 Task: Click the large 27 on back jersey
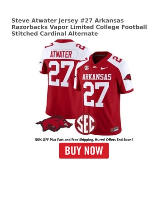(62, 74)
